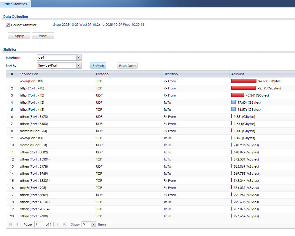295x236 pixels.
Task: Click the Apply button
Action: pos(19,36)
